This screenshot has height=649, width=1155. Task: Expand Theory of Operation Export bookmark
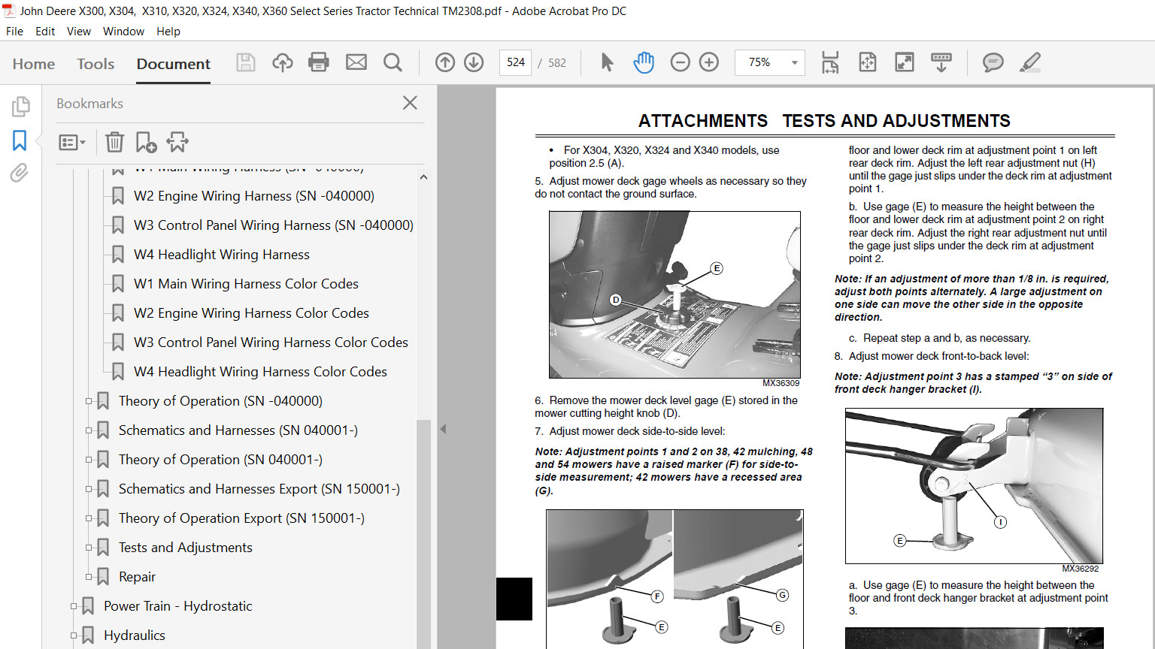tap(89, 518)
